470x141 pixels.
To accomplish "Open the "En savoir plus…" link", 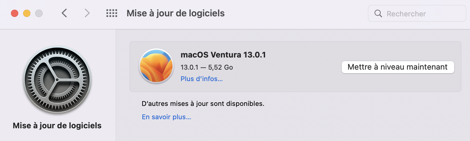I will pyautogui.click(x=166, y=117).
